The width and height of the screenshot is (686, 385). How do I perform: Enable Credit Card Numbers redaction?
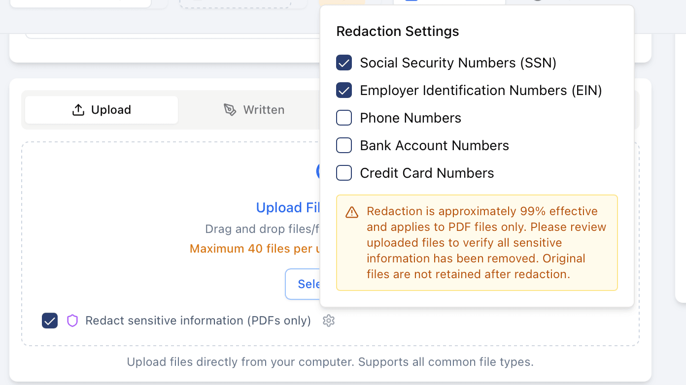[x=344, y=173]
